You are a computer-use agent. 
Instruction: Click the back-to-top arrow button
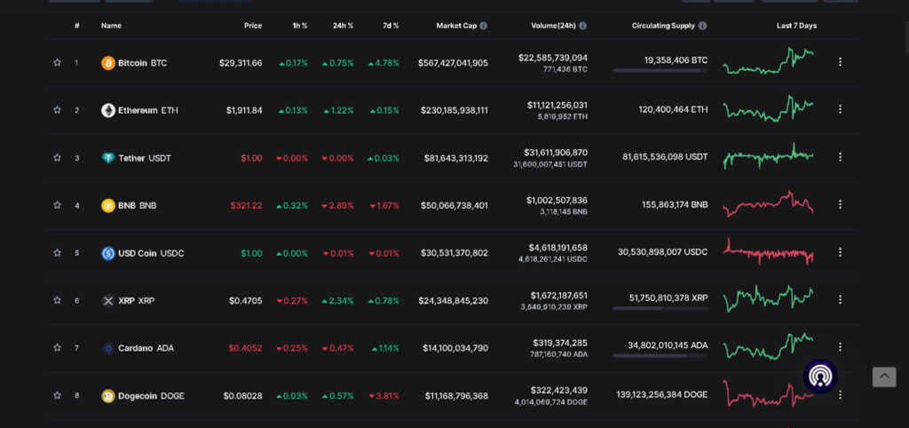point(884,376)
